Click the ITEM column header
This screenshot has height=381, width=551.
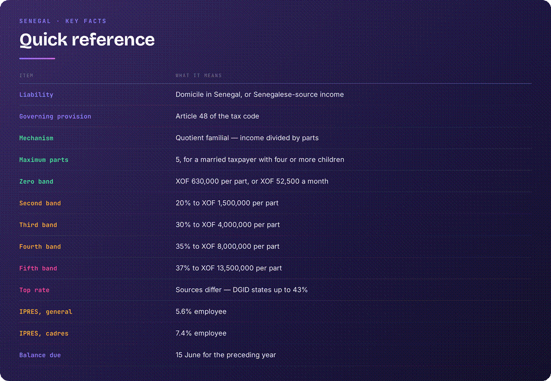pos(26,75)
